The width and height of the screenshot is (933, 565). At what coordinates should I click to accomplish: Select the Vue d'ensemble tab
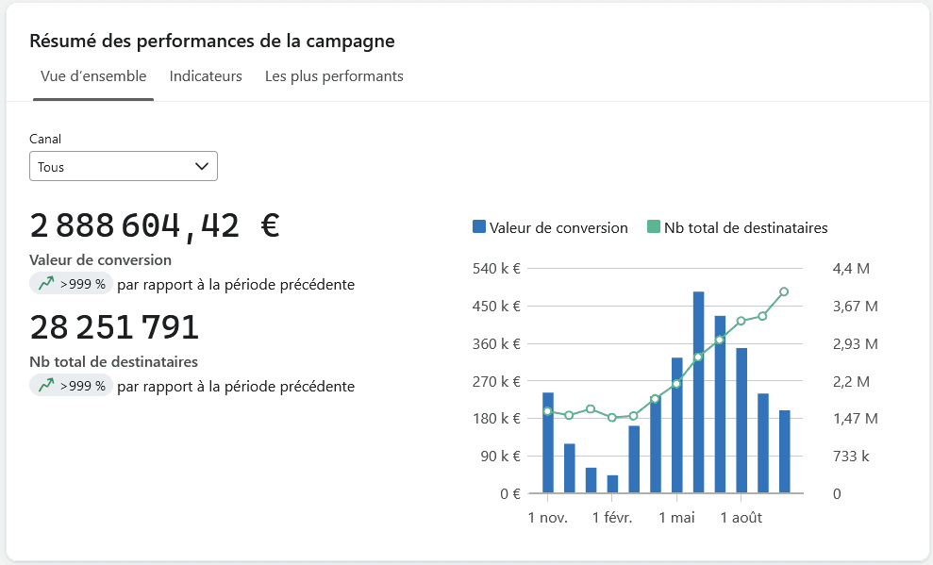click(93, 76)
